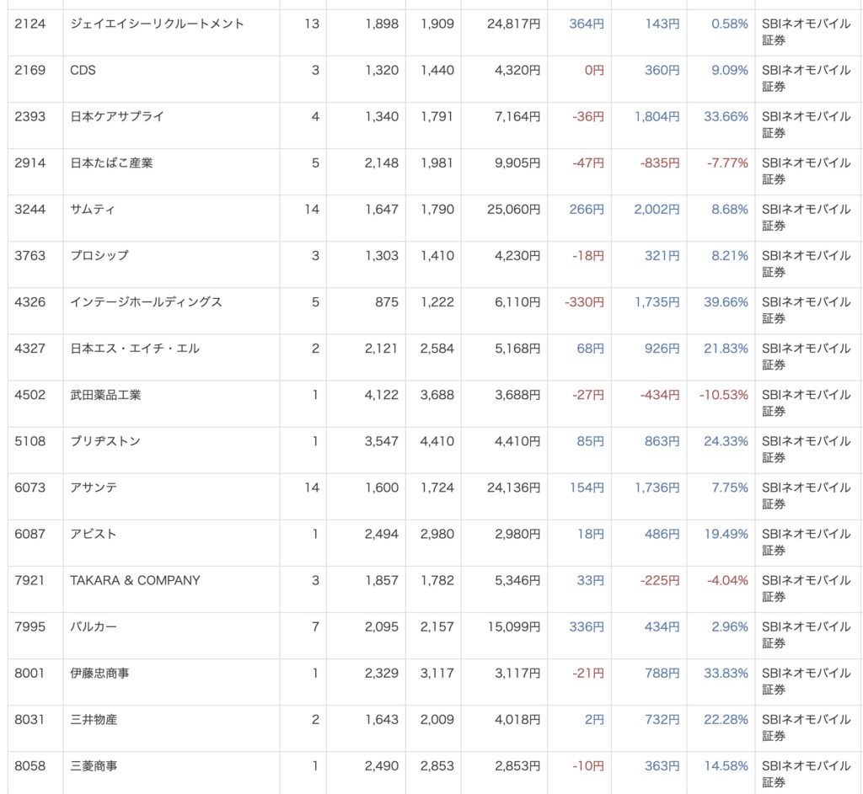
Task: Click valuation 25,060円 cell
Action: 513,210
